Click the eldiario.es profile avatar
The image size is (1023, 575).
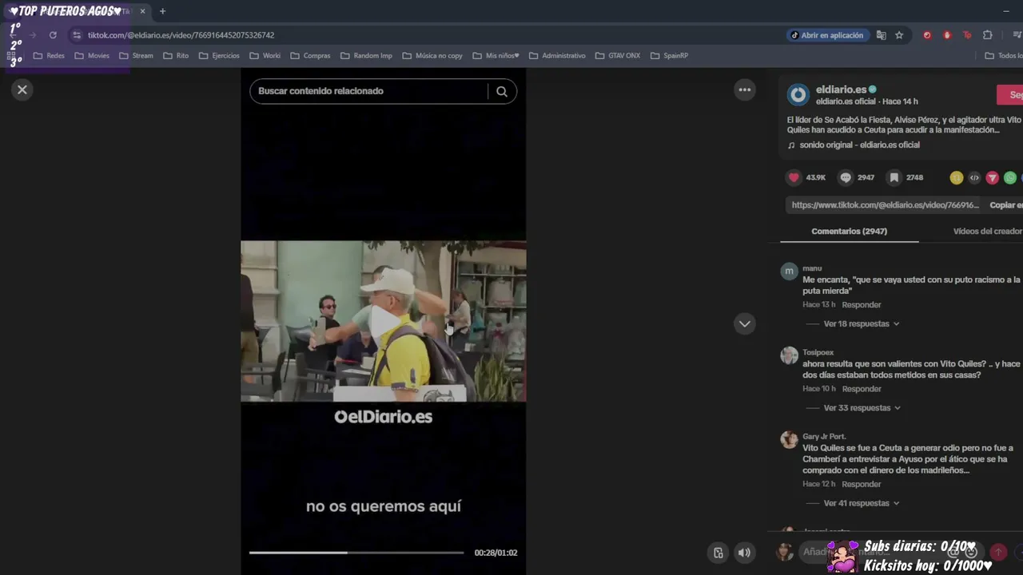798,95
